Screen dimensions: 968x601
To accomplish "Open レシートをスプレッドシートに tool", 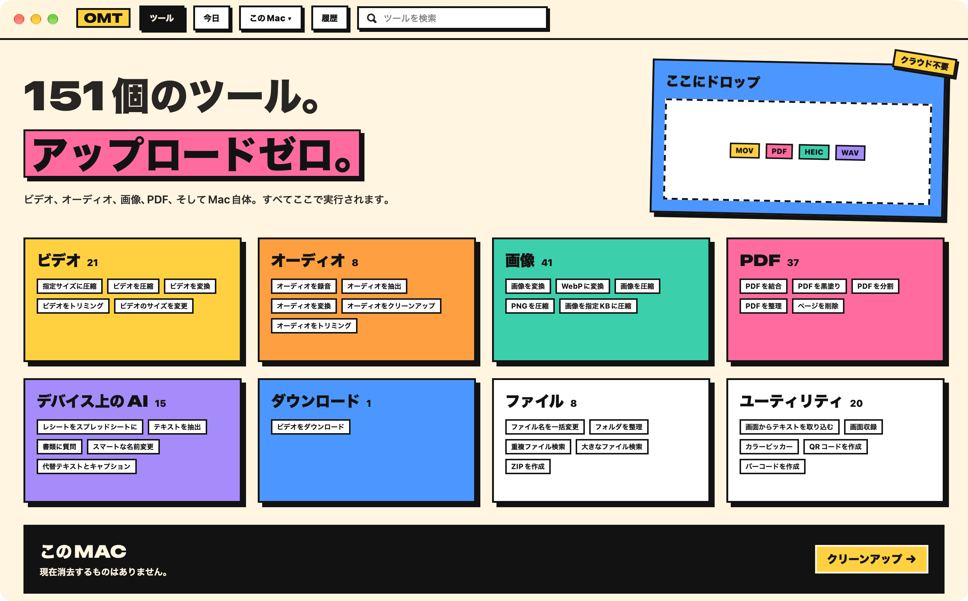I will point(90,427).
